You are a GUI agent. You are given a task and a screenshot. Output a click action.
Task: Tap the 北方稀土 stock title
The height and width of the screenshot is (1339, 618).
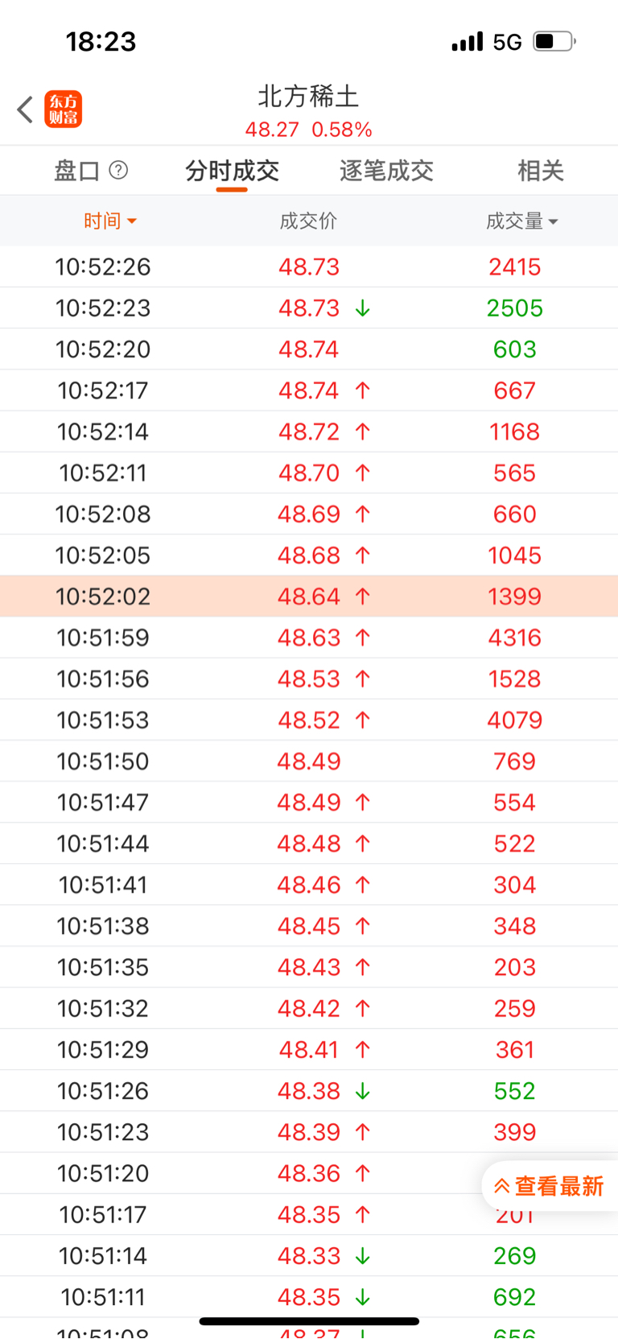click(308, 97)
